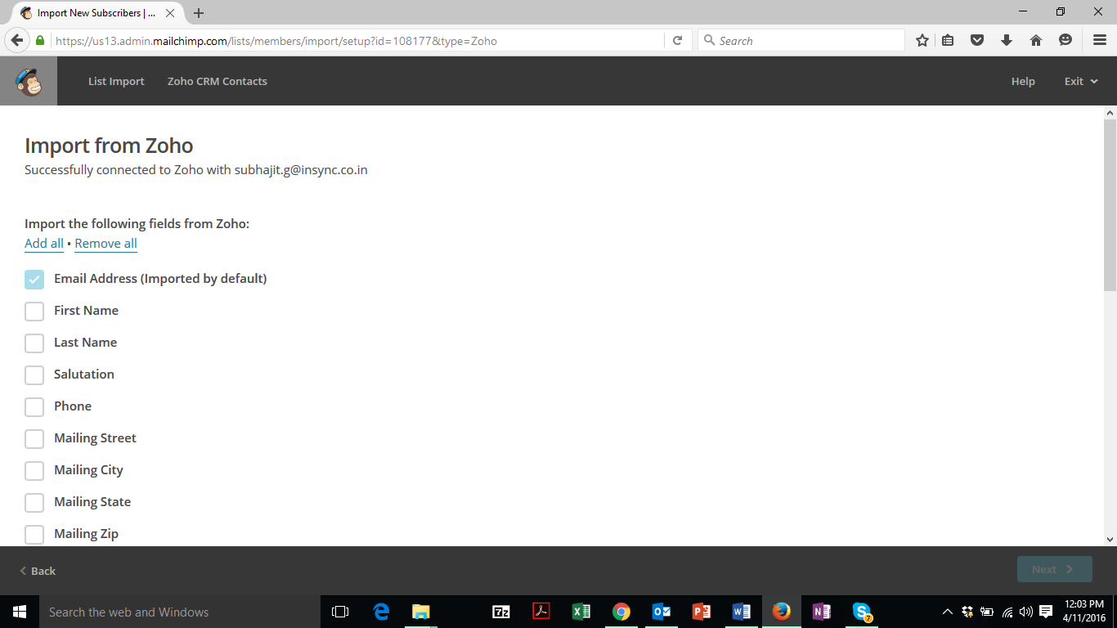Check the First Name checkbox

(x=34, y=311)
